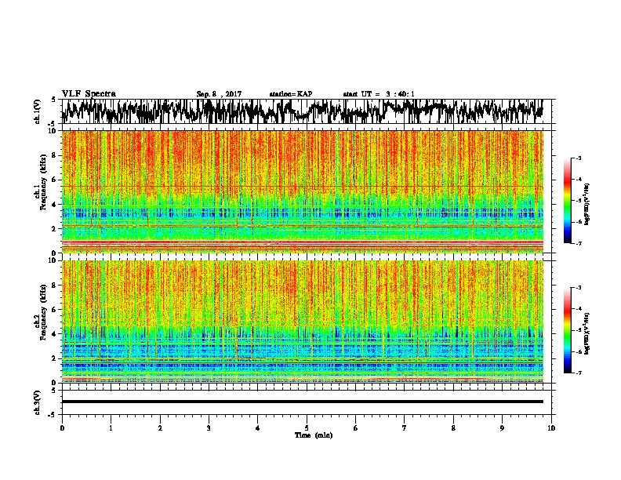Click the '9' tick on the time axis
This screenshot has height=480, width=621.
tap(502, 428)
